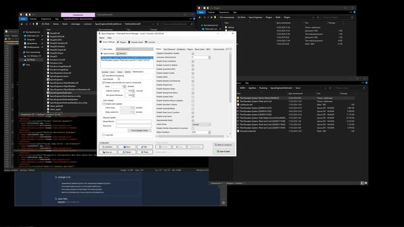Click the settings list horizontal scrollbar

(192, 136)
